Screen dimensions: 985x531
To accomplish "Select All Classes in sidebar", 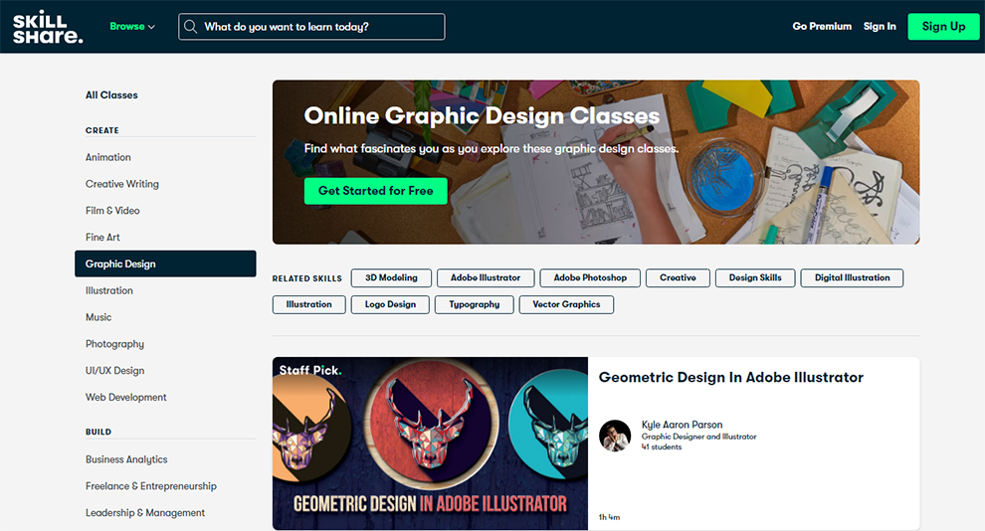I will pyautogui.click(x=111, y=94).
